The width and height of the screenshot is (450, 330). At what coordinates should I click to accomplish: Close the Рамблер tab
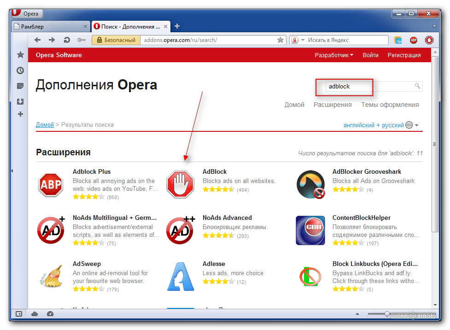pos(85,26)
